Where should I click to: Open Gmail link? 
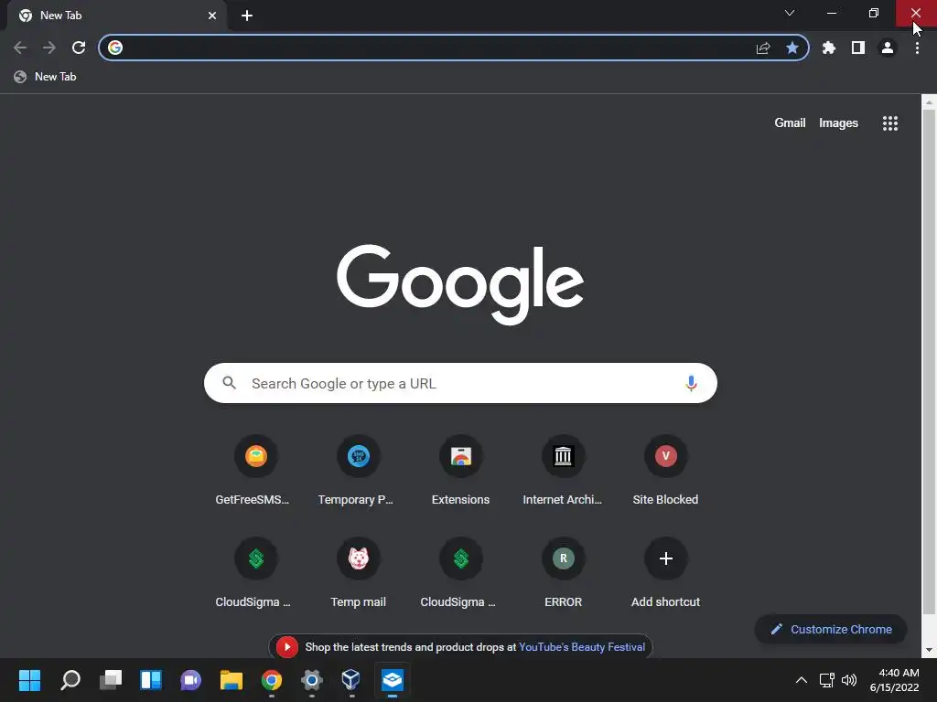(x=790, y=123)
